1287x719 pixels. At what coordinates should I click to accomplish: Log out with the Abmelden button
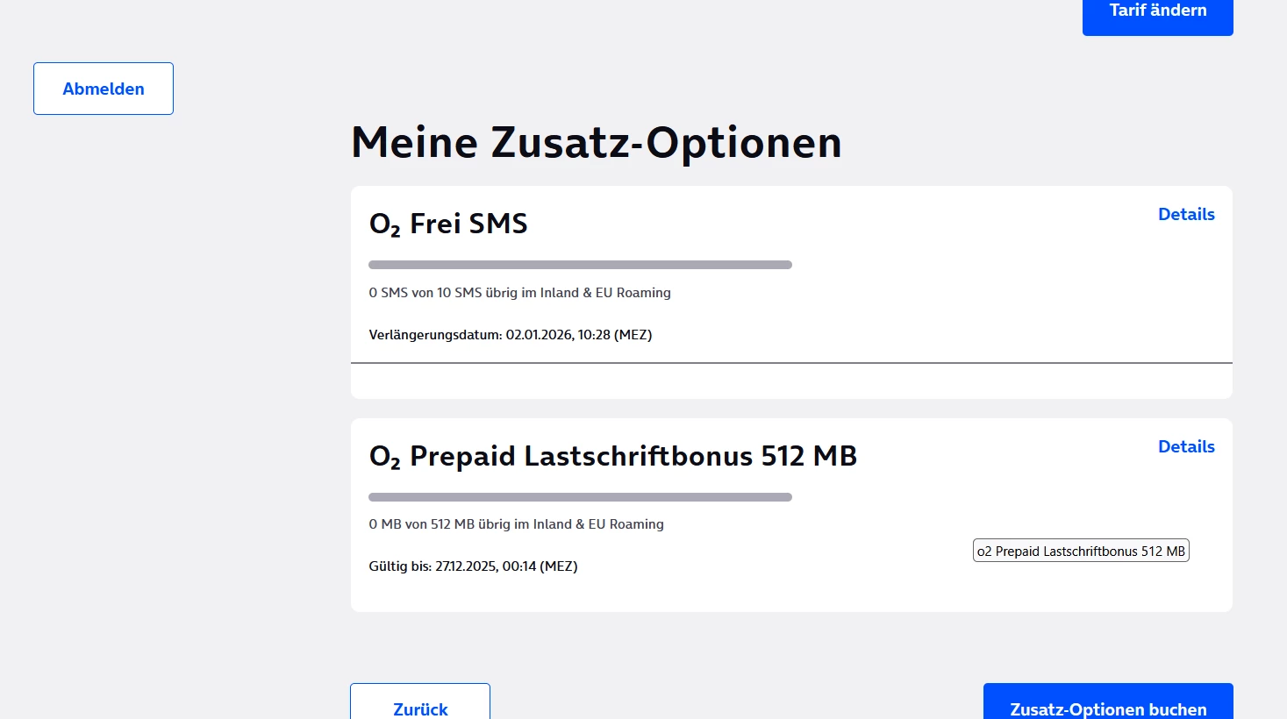[x=104, y=89]
